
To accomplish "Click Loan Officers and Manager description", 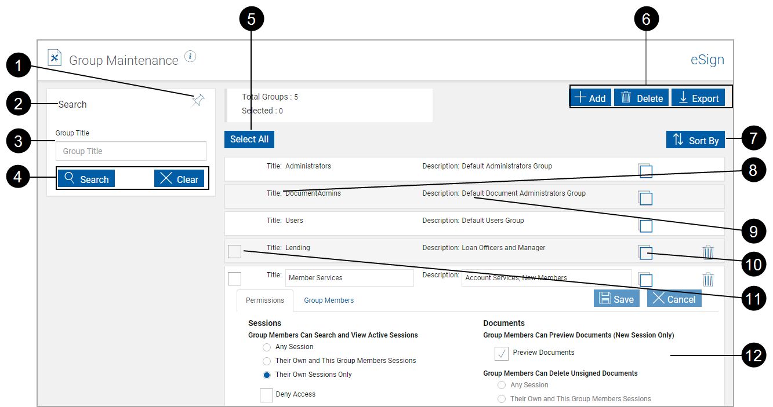I will tap(503, 248).
